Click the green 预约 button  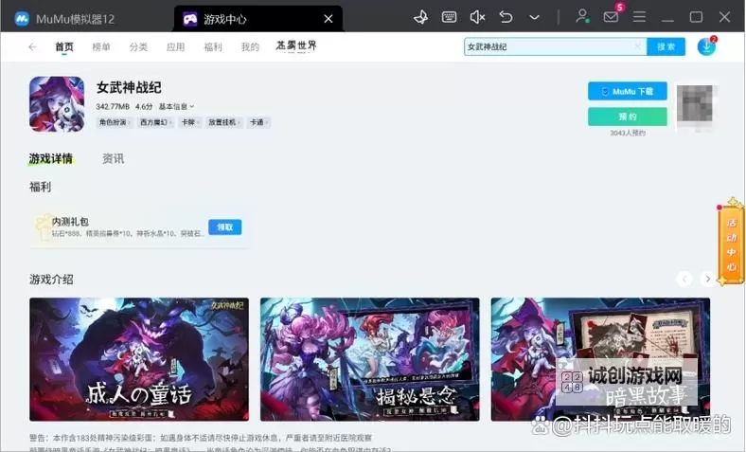click(628, 117)
